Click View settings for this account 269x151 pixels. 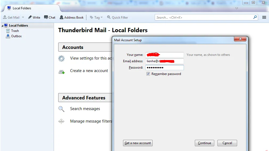pos(91,58)
